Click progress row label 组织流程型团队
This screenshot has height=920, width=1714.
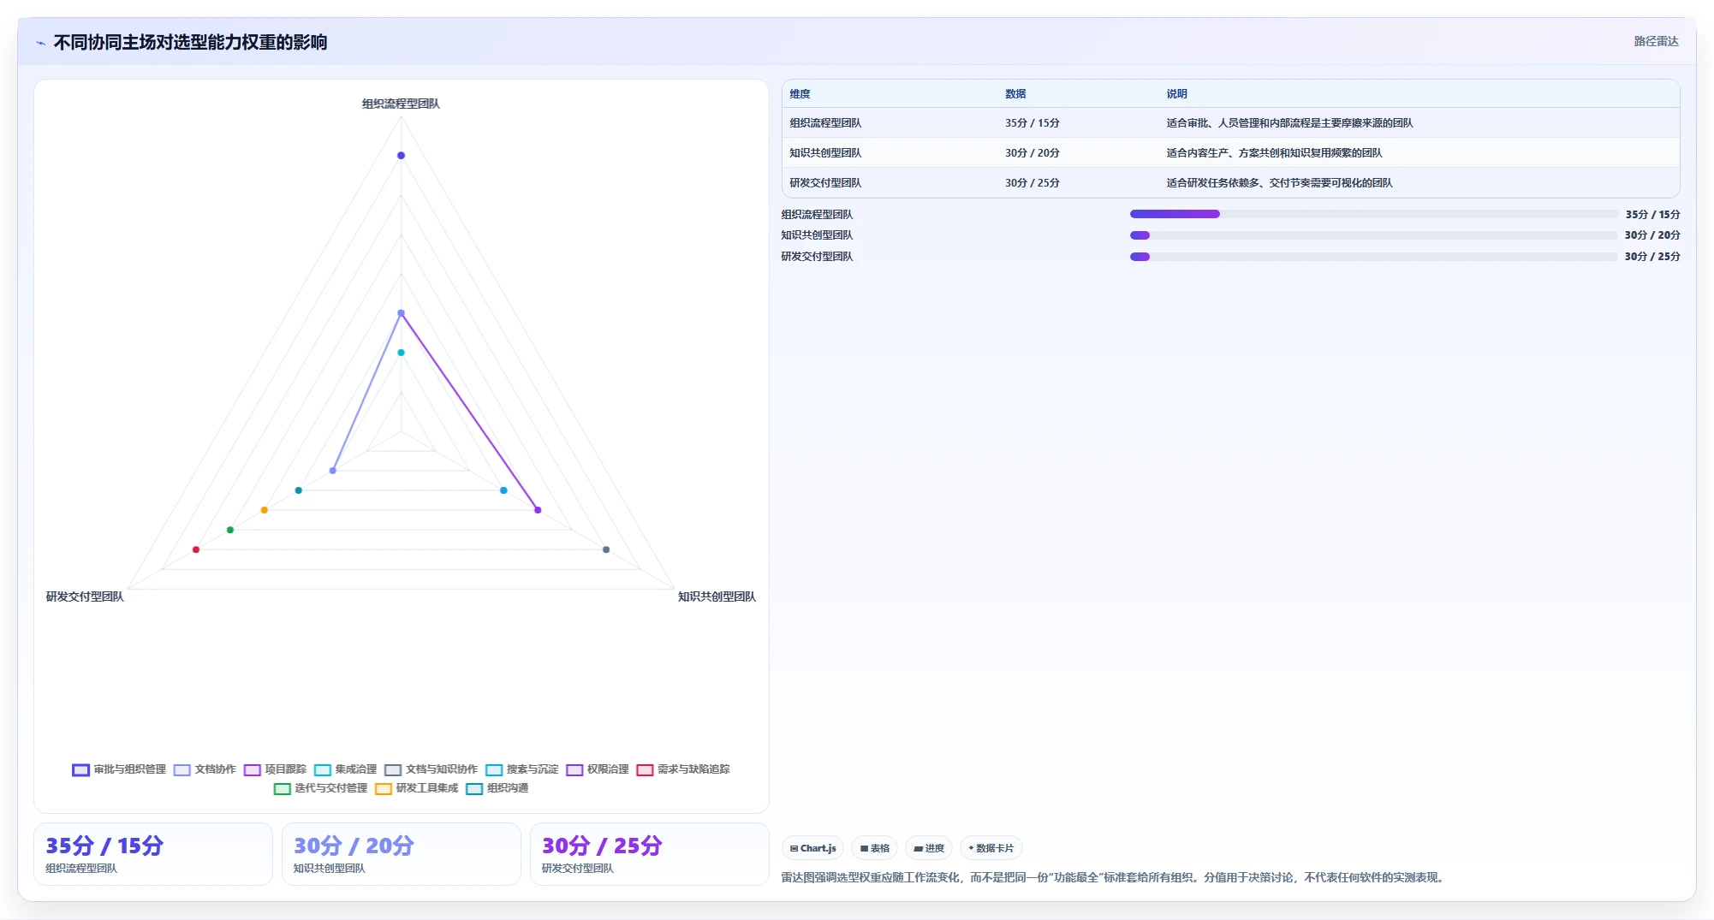(x=817, y=215)
